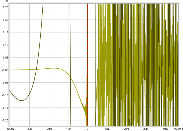
Task: Click the "0.10" Y-axis label
Action: pos(6,45)
